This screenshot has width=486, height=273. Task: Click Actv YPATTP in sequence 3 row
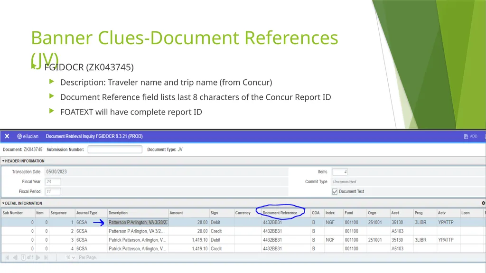point(446,240)
